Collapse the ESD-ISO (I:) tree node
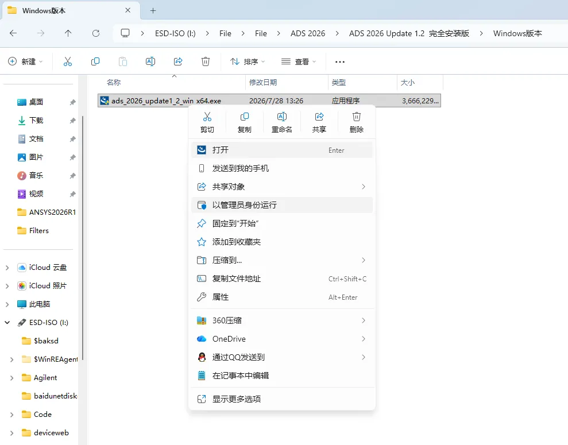The width and height of the screenshot is (568, 445). (x=7, y=322)
